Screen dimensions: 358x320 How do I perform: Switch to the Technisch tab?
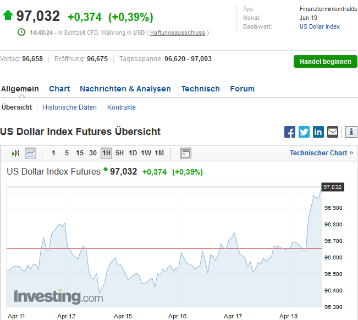(x=200, y=89)
